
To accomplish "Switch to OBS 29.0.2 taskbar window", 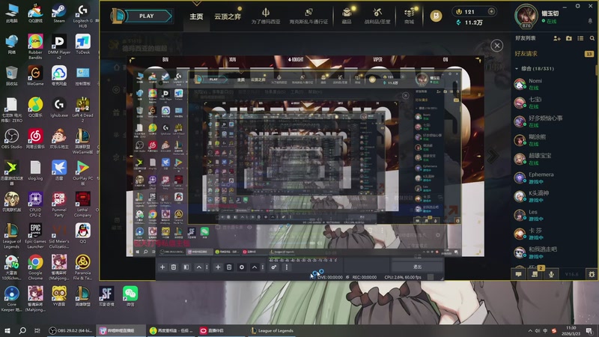I will (70, 330).
